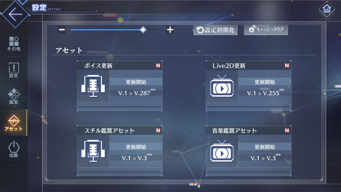Open the その他 tab in sidebar
Screen dimensions: 341x192
coord(14,44)
